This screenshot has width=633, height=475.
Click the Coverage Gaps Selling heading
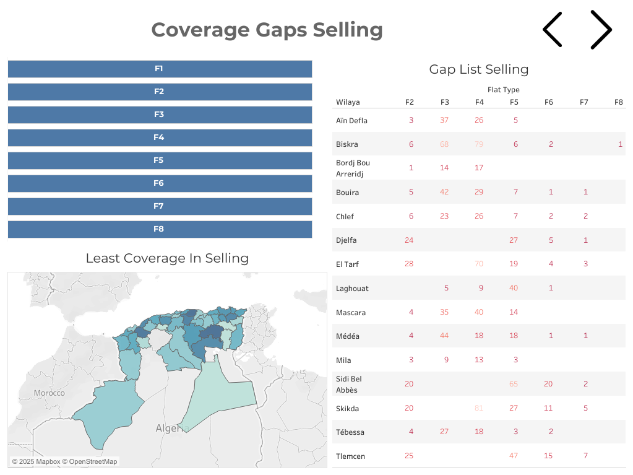click(x=267, y=30)
